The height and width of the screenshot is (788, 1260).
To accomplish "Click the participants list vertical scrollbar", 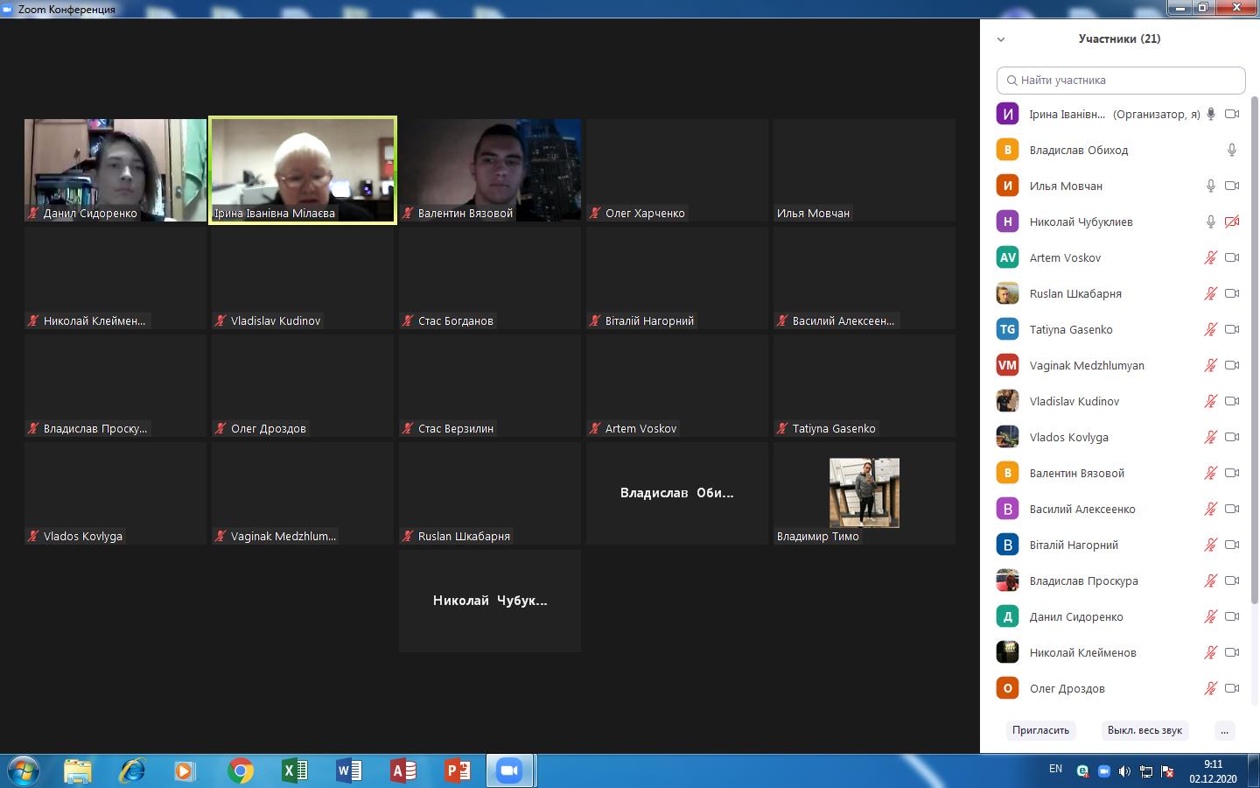I will [x=1254, y=350].
